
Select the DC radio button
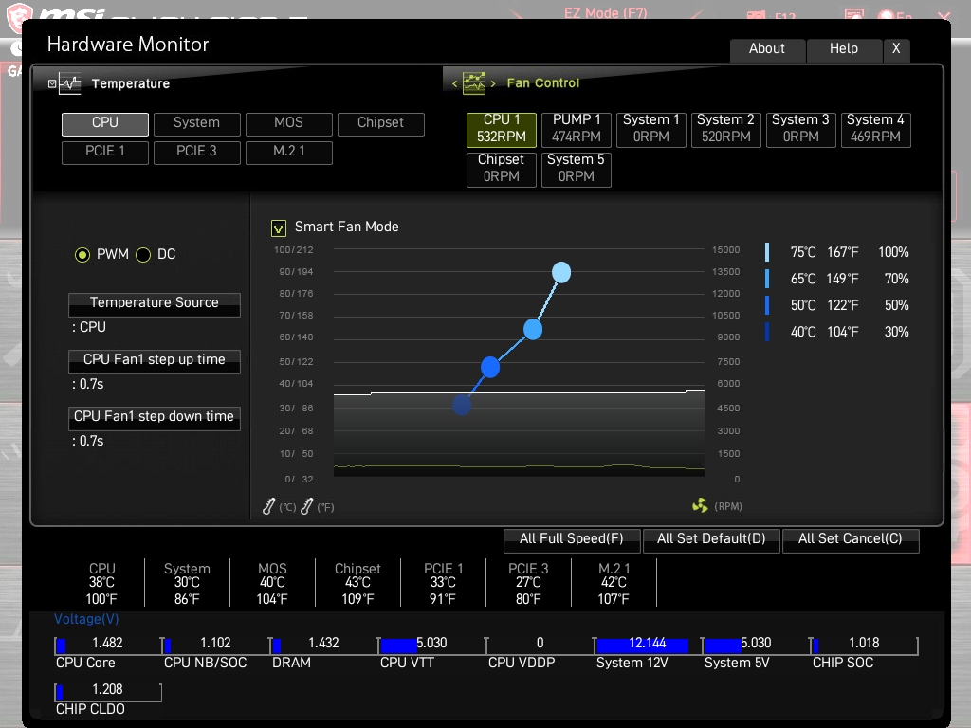pos(143,254)
